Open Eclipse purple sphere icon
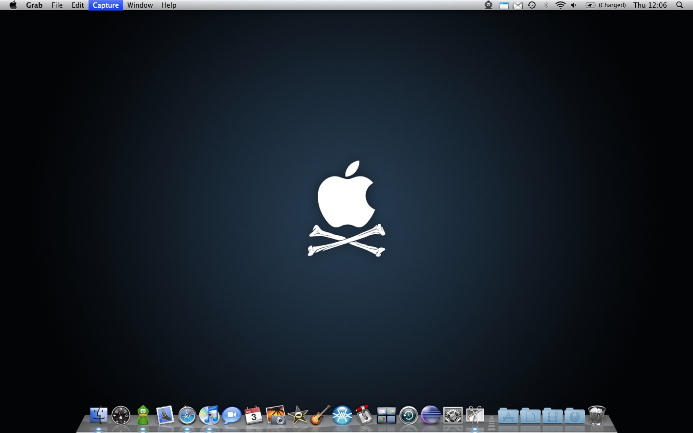The image size is (693, 433). pos(431,415)
